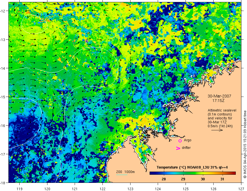Click the longitude axis label 120
This screenshot has height=191, width=247.
(x=47, y=189)
